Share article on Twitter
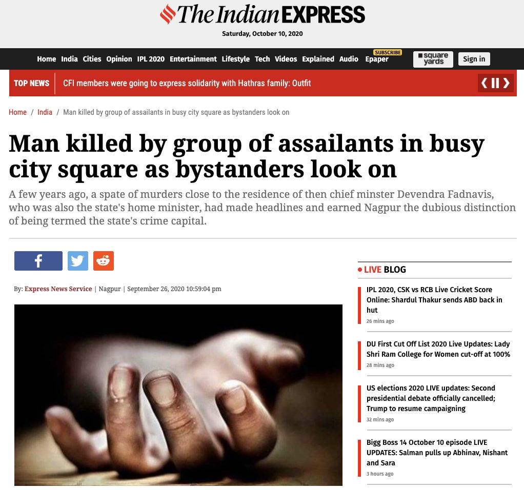 point(77,260)
